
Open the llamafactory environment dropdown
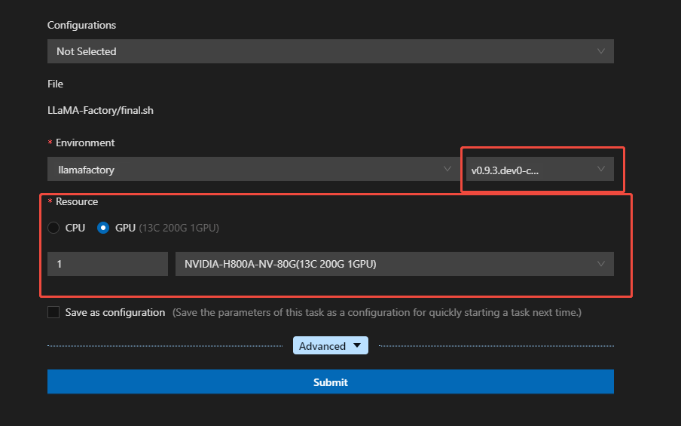(x=254, y=169)
